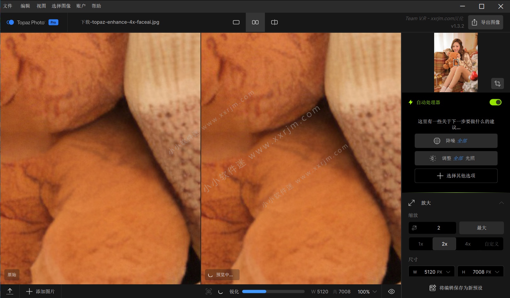Image resolution: width=510 pixels, height=298 pixels.
Task: Toggle the original preview eye icon
Action: pos(391,291)
